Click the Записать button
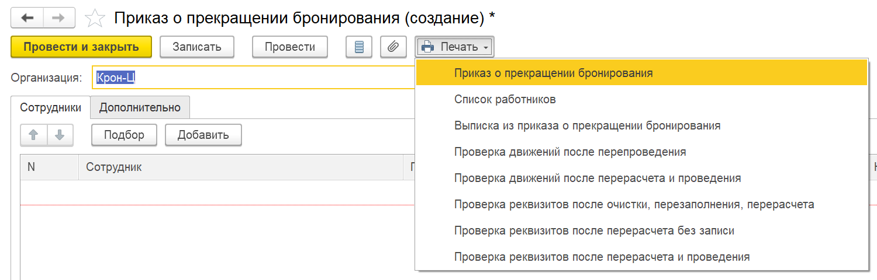This screenshot has height=280, width=877. click(x=196, y=47)
